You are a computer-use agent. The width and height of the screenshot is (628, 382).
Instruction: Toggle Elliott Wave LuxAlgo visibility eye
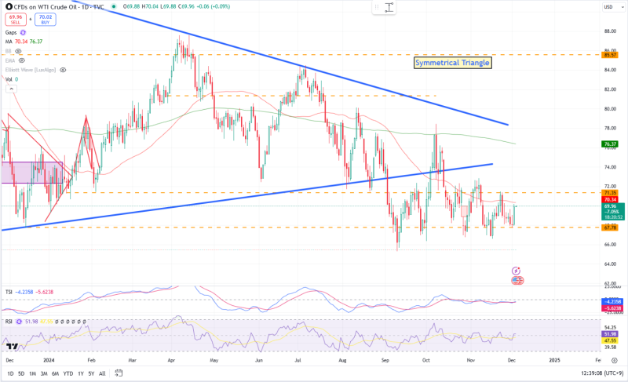(60, 69)
